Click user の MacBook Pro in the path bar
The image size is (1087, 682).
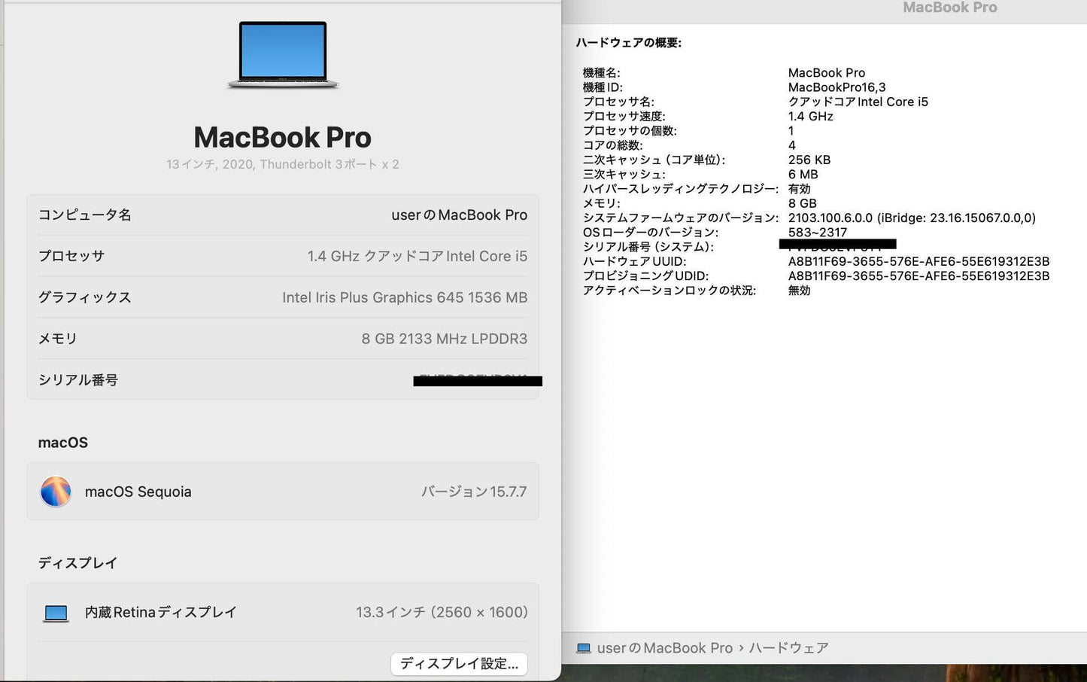[x=665, y=648]
